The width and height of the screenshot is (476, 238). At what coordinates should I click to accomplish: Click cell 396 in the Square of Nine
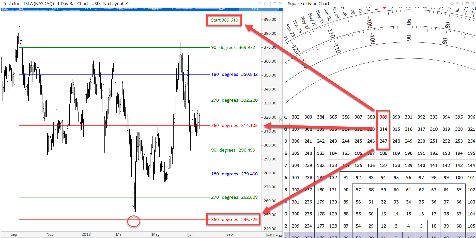[x=471, y=117]
